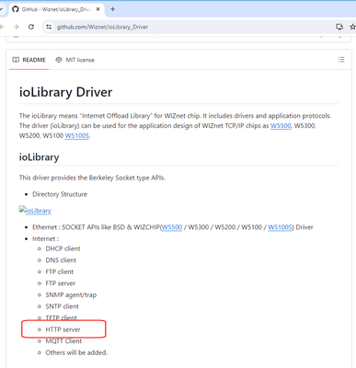Screen dimensions: 356x368
Task: Open the README outline list icon
Action: pos(341,60)
